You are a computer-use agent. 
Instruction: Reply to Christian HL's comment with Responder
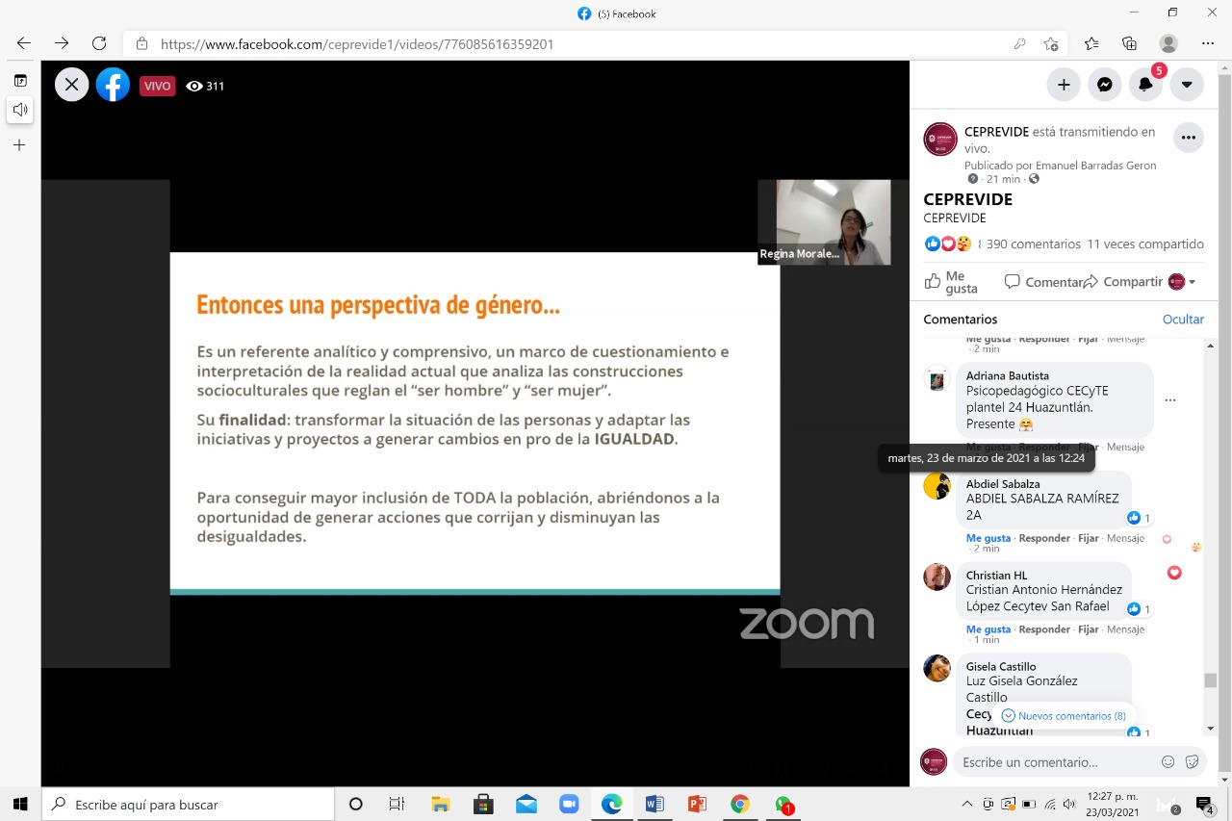(x=1044, y=629)
